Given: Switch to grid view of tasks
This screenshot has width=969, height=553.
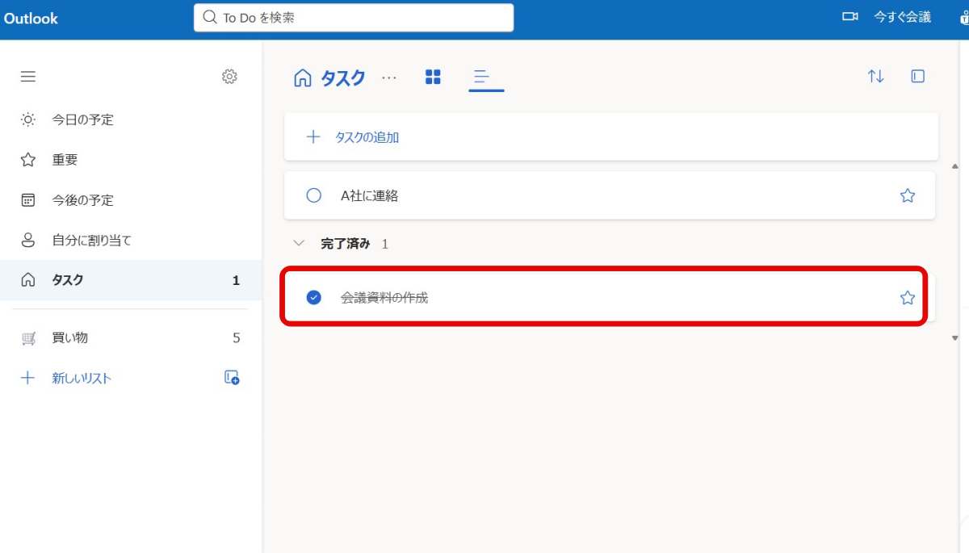Looking at the screenshot, I should [x=433, y=77].
